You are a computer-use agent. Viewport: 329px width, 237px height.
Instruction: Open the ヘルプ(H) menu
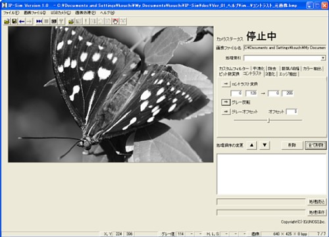[107, 13]
